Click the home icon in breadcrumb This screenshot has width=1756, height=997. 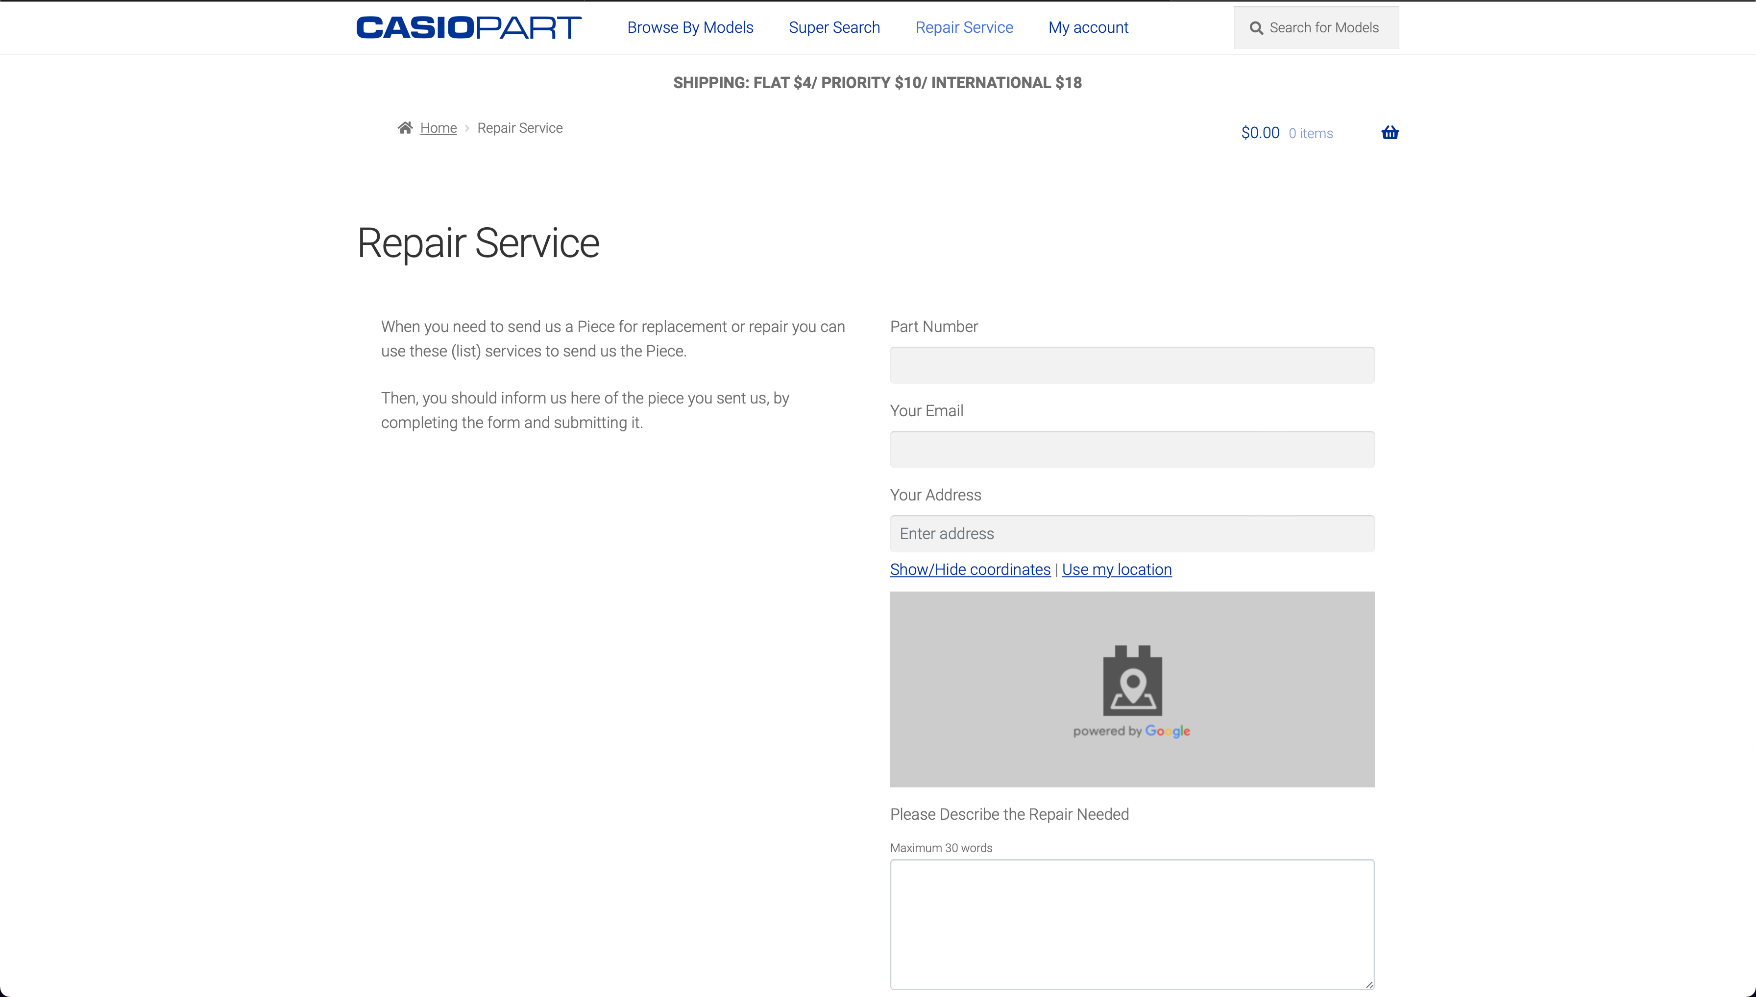(x=405, y=127)
